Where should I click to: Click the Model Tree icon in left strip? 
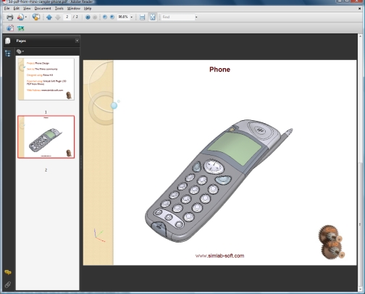pyautogui.click(x=8, y=54)
